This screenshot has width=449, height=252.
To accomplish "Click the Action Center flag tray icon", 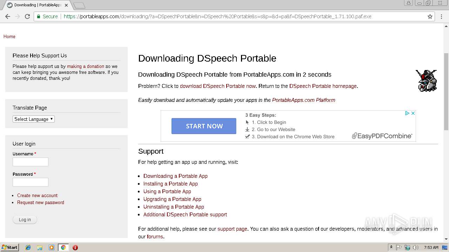I will 399,247.
